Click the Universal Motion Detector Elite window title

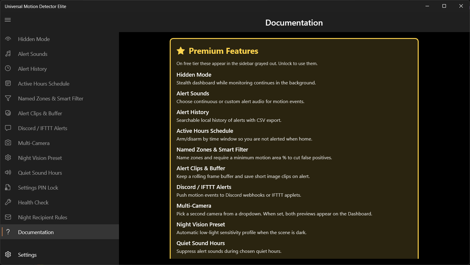(x=35, y=7)
